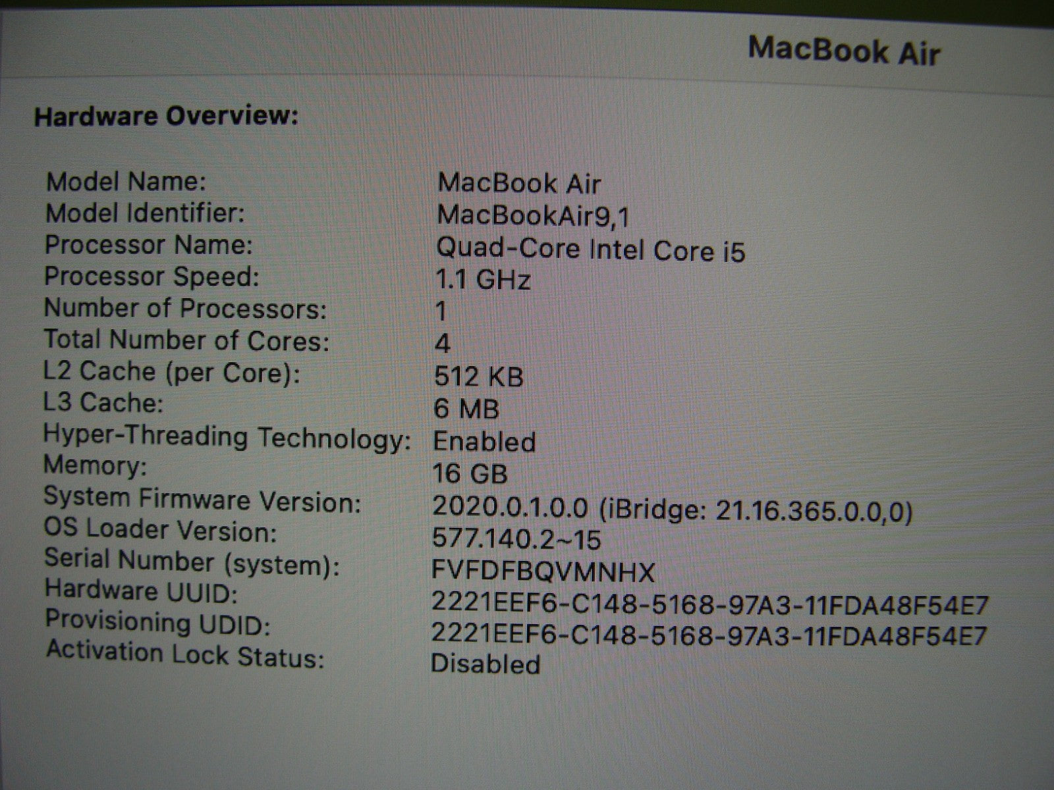
Task: Click the MacBook Air window title
Action: 844,51
